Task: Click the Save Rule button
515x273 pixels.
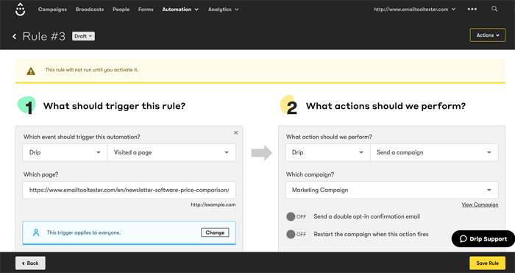Action: [487, 263]
